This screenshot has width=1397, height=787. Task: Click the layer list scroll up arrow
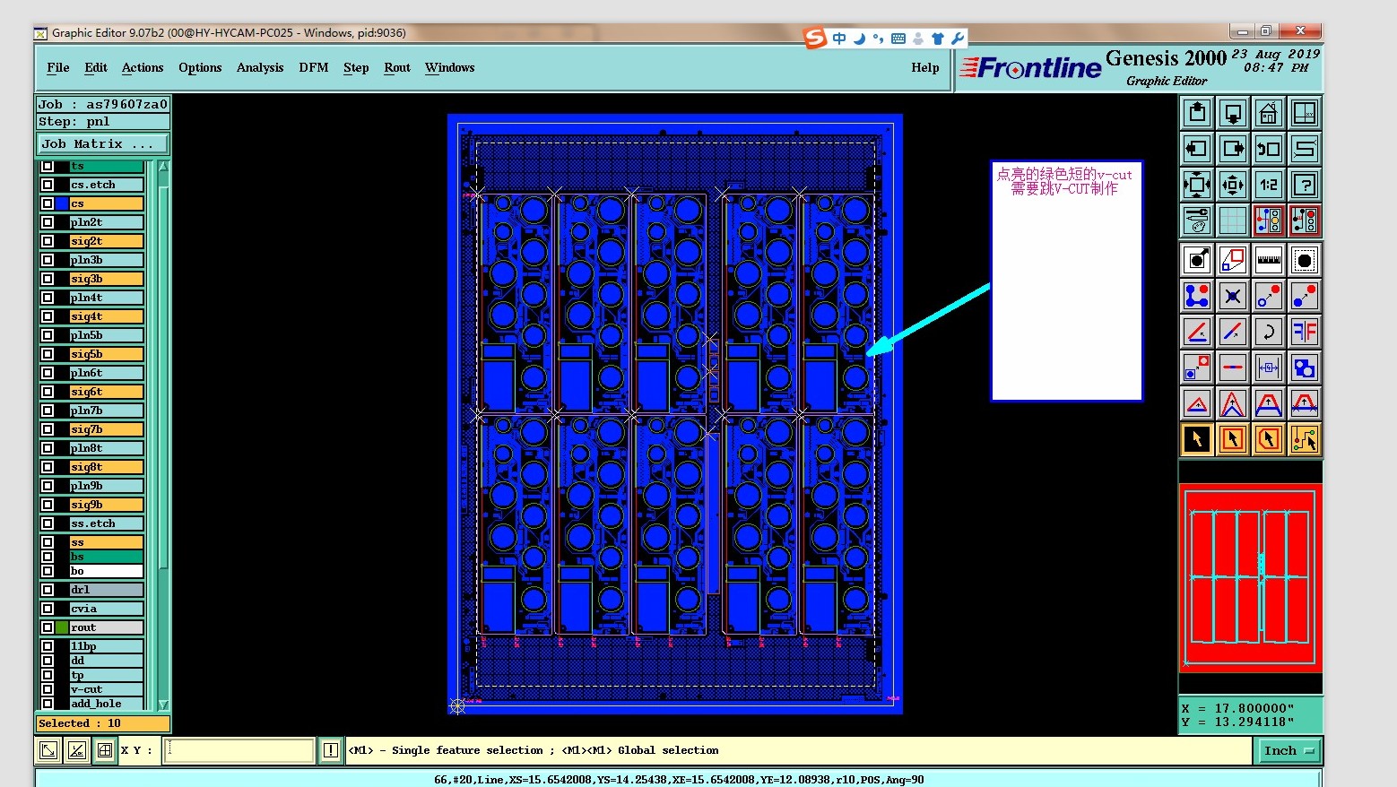coord(163,167)
